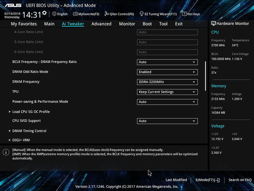Open the Monitor tab
The height and width of the screenshot is (191, 254).
coord(127,24)
